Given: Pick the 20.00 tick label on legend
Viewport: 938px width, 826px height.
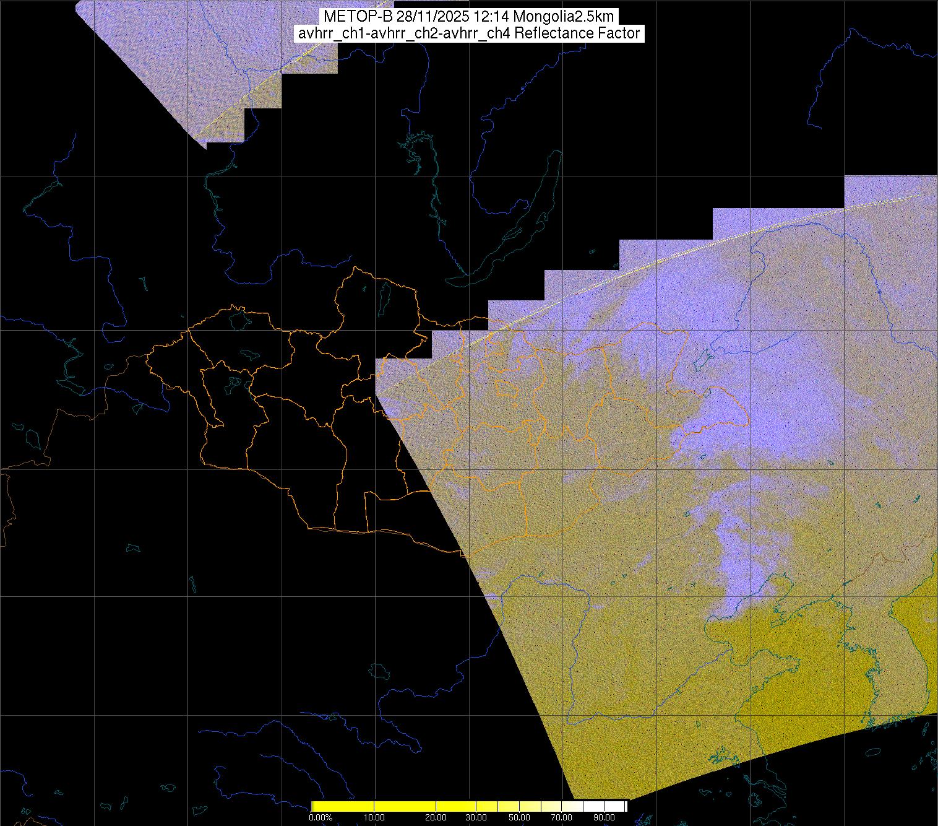Looking at the screenshot, I should point(436,819).
